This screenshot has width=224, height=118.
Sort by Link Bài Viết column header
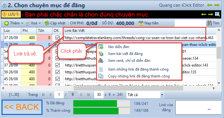tap(140, 31)
